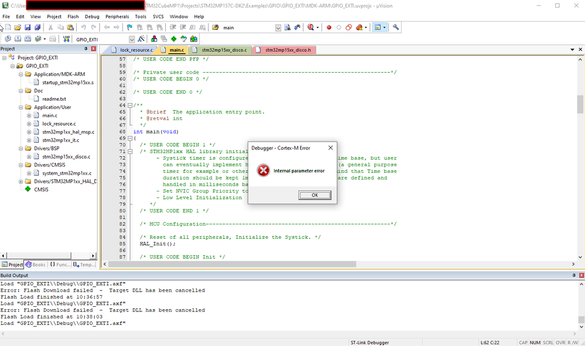This screenshot has height=346, width=585.
Task: Open the File menu
Action: click(x=6, y=16)
